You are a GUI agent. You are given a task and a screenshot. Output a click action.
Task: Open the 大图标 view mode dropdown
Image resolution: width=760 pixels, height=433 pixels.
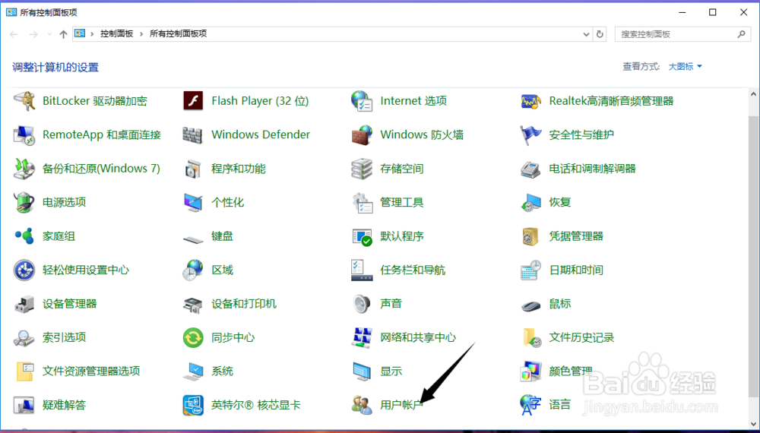(686, 66)
